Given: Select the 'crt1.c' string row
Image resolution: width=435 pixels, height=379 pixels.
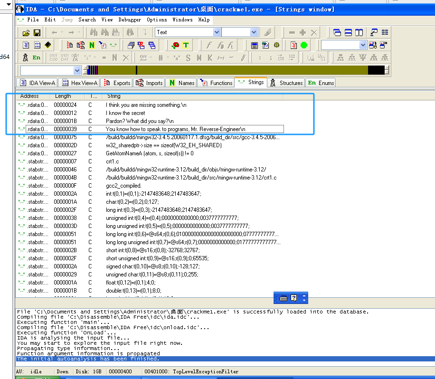Looking at the screenshot, I should click(151, 161).
